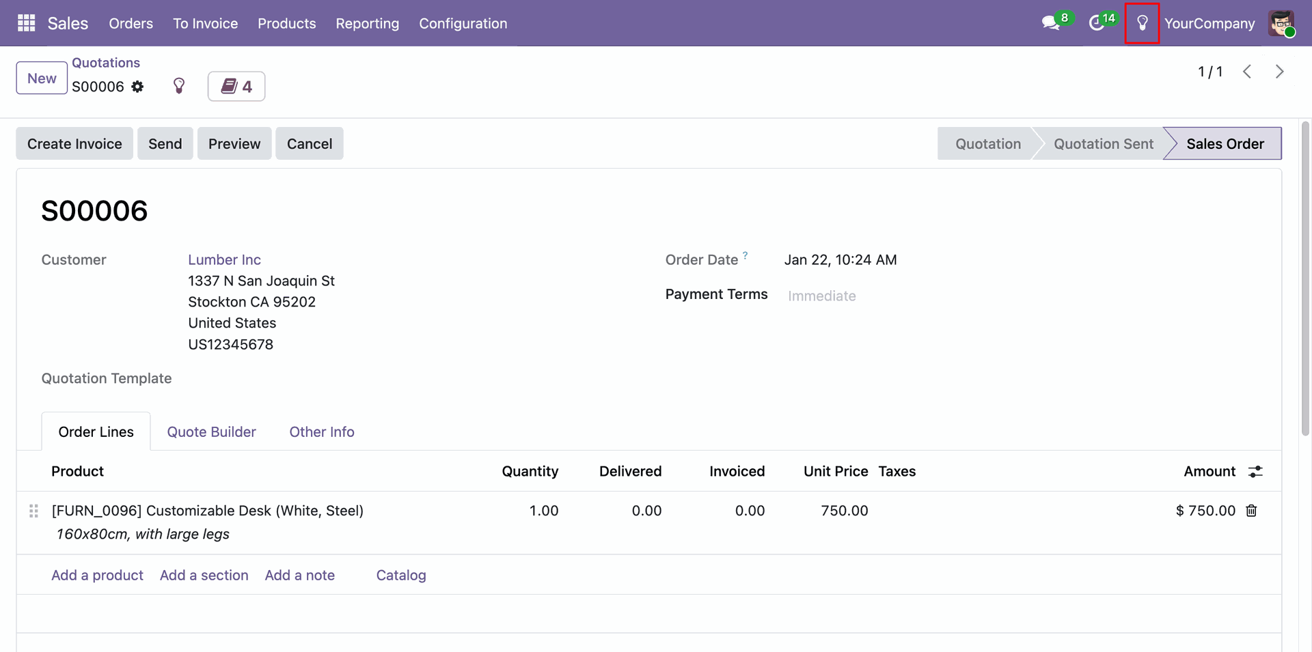Open the gear actions menu beside S00006
Image resolution: width=1312 pixels, height=652 pixels.
(x=138, y=87)
